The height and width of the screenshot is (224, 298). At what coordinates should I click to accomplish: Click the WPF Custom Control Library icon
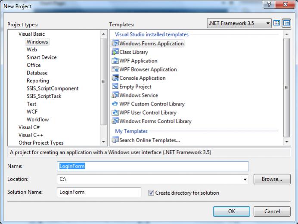point(115,104)
